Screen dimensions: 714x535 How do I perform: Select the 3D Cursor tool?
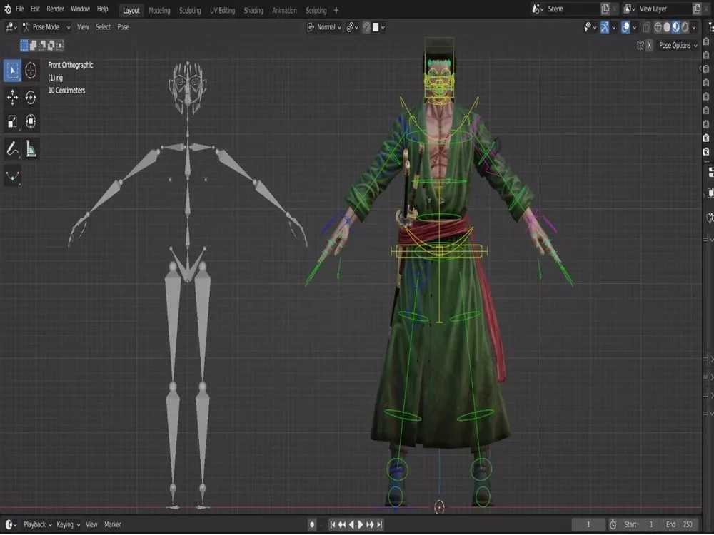[31, 70]
